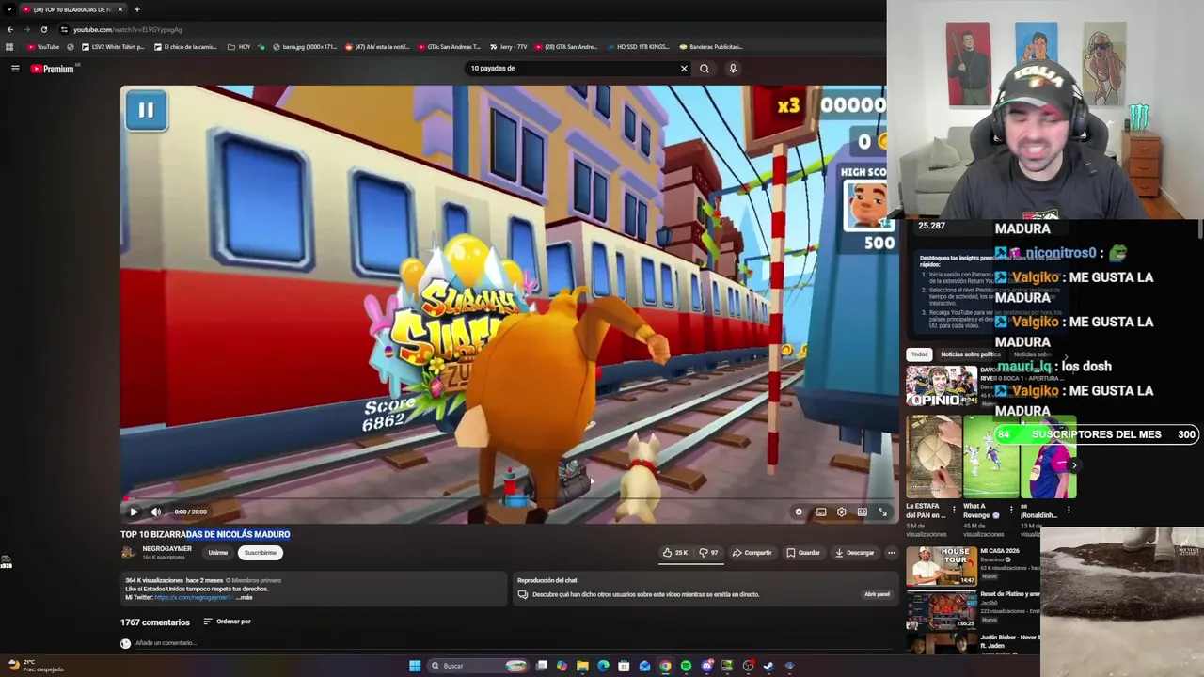Expand the description with ...más
This screenshot has width=1204, height=677.
click(x=244, y=597)
